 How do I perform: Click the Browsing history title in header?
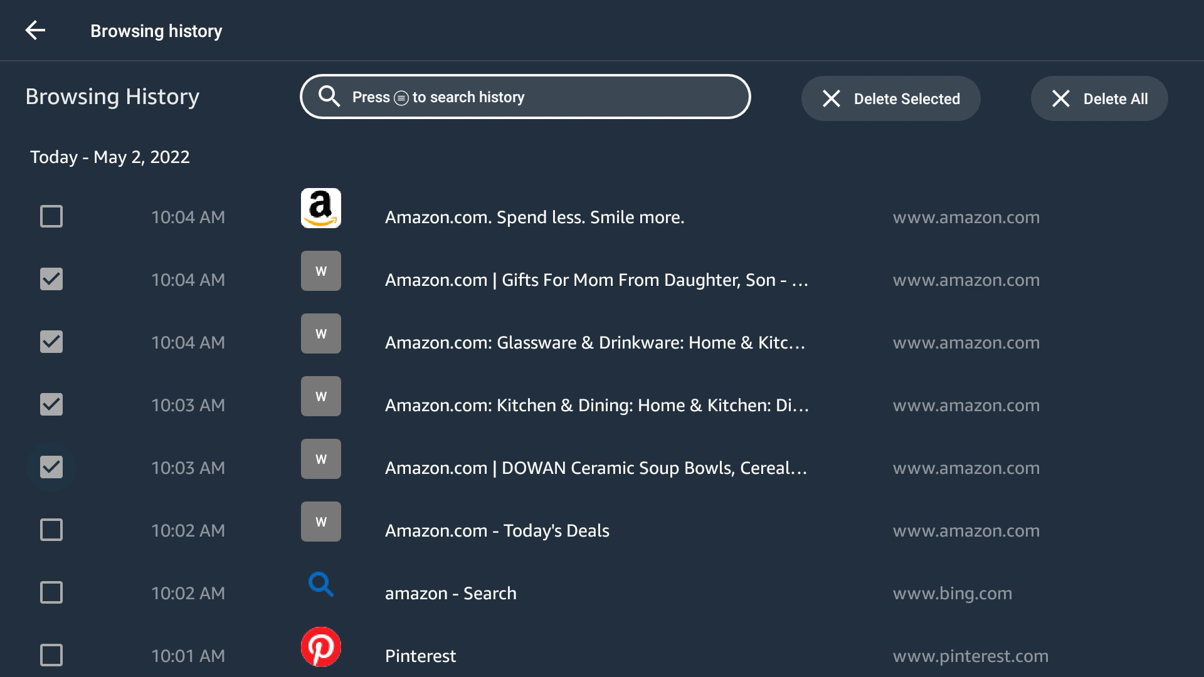click(x=156, y=31)
